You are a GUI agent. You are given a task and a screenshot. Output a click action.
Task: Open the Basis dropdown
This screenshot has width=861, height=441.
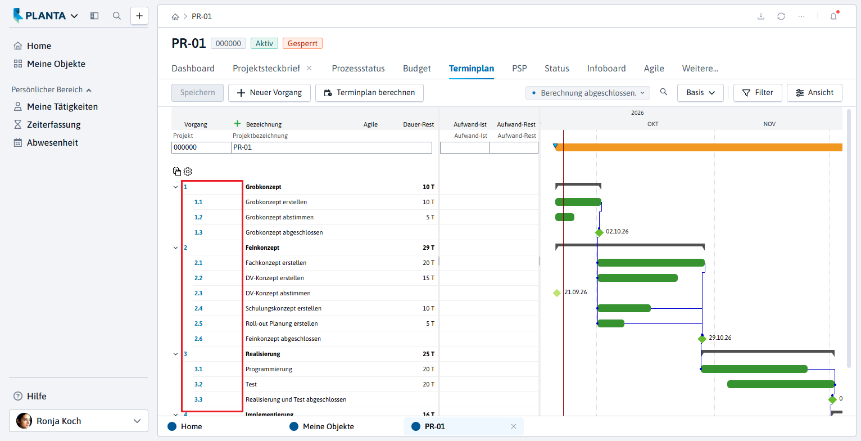coord(700,93)
